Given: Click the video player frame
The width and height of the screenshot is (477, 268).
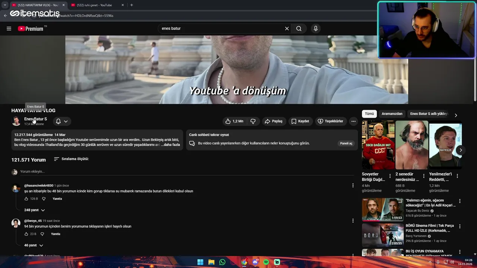Looking at the screenshot, I should (237, 70).
